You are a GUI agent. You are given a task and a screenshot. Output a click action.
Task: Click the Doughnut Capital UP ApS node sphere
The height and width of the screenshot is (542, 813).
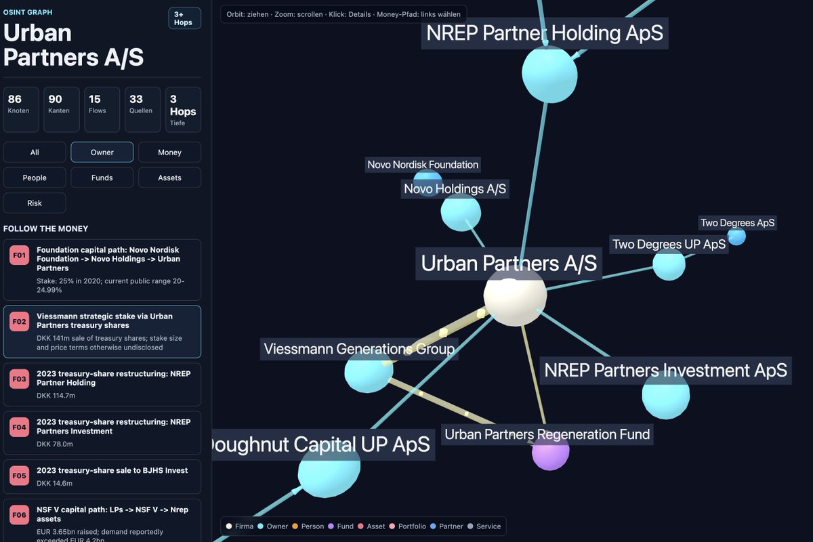(x=329, y=469)
